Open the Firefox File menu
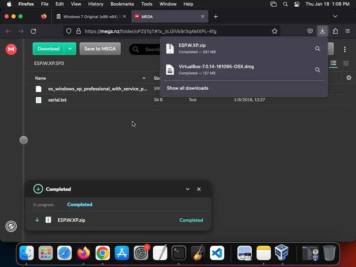The height and width of the screenshot is (267, 356). (x=45, y=4)
